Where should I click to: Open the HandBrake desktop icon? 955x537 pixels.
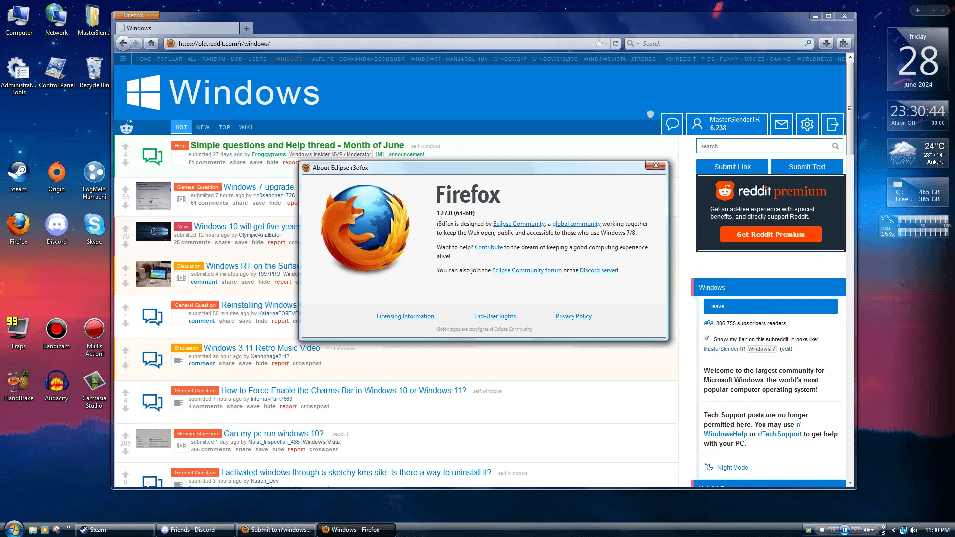pyautogui.click(x=19, y=386)
